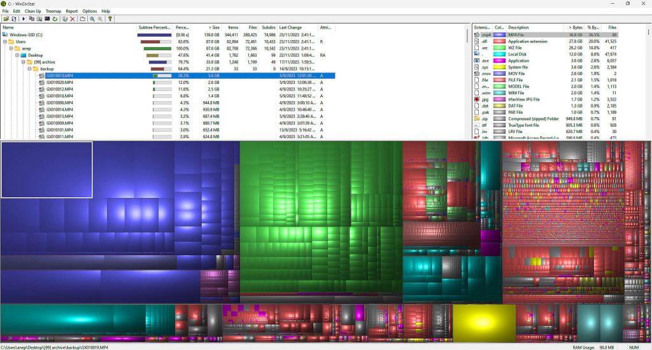Click the Delete to Recycle Bin icon
The width and height of the screenshot is (652, 350).
65,18
